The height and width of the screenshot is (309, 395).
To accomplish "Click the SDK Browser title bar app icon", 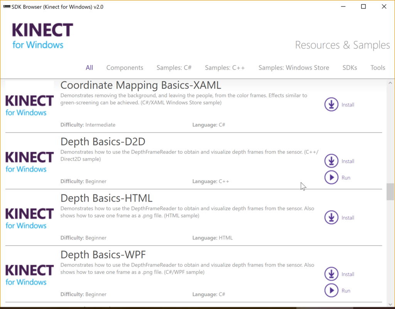I will pyautogui.click(x=7, y=7).
